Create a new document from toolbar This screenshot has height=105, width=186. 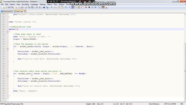pos(3,7)
